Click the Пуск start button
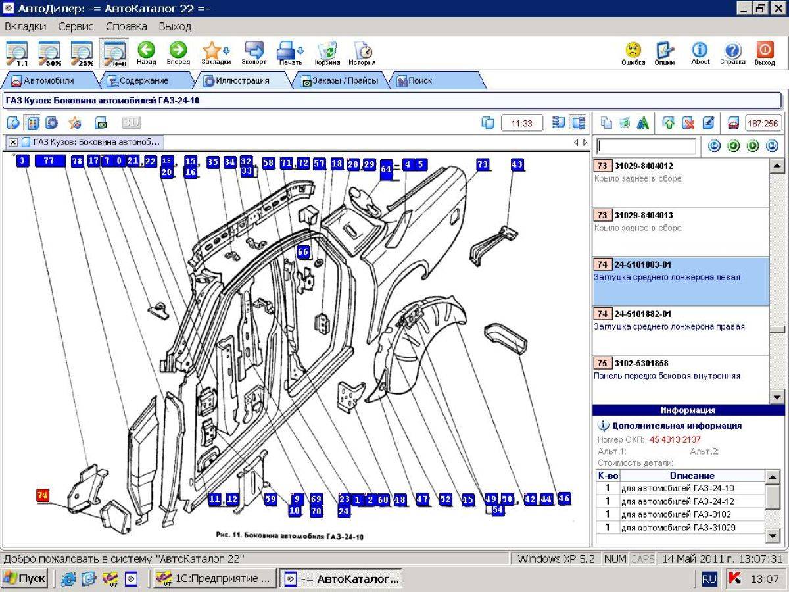This screenshot has height=592, width=789. coord(25,579)
